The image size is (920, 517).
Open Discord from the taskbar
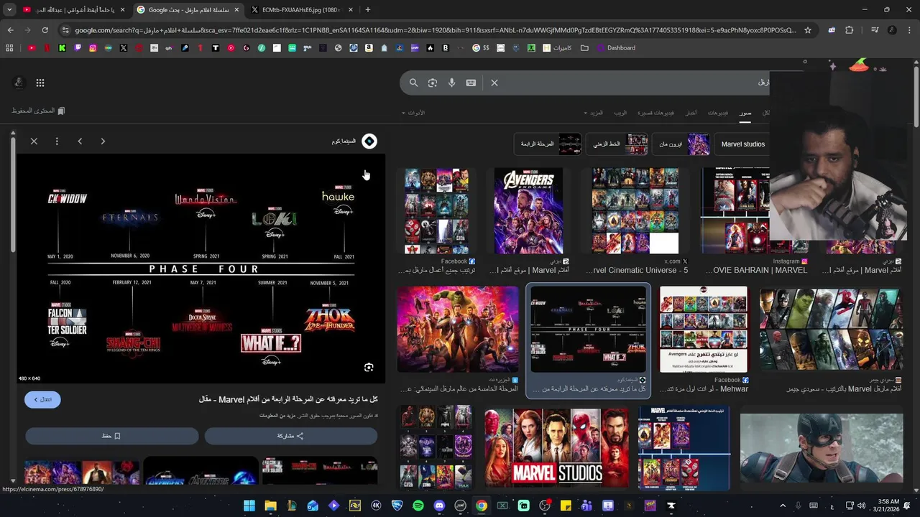click(439, 506)
